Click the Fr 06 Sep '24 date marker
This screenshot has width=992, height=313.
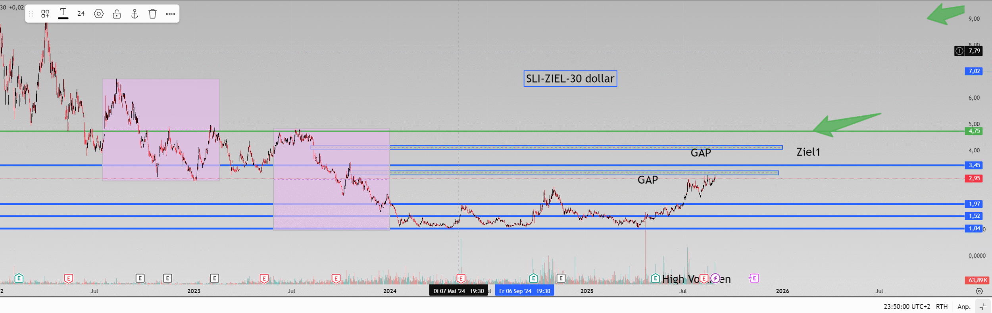click(524, 291)
